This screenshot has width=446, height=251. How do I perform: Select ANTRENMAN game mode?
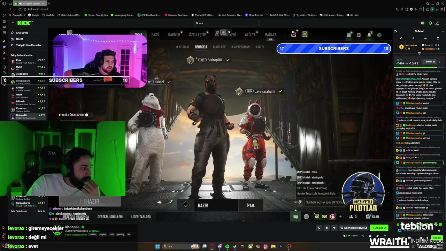coord(240,47)
